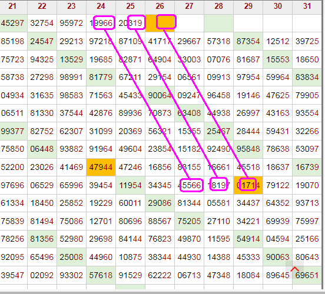Click the cell 12512 in column 30
This screenshot has width=325, height=294.
[277, 41]
